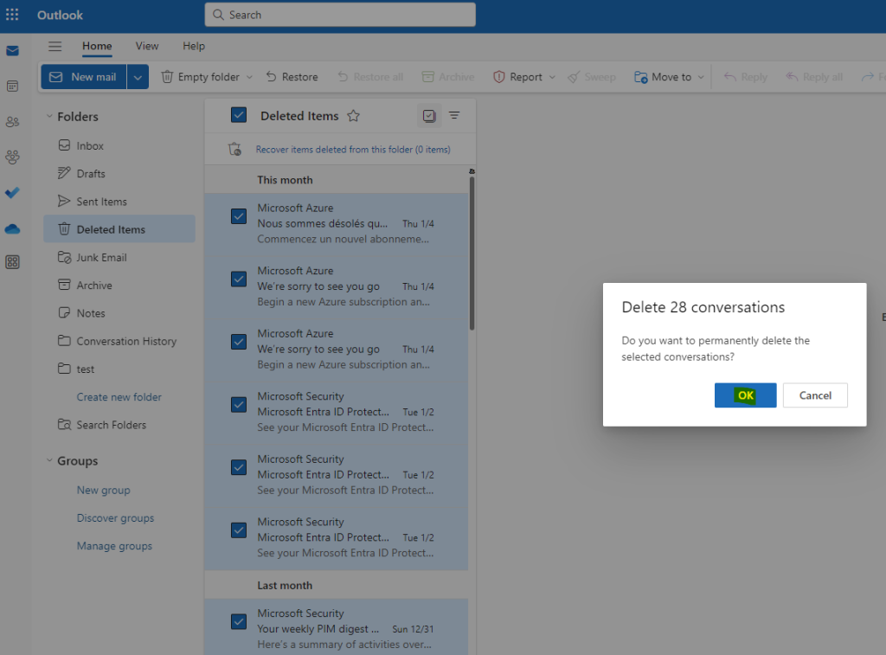The width and height of the screenshot is (886, 655).
Task: Open the Archive folder in the folder list
Action: (x=119, y=285)
